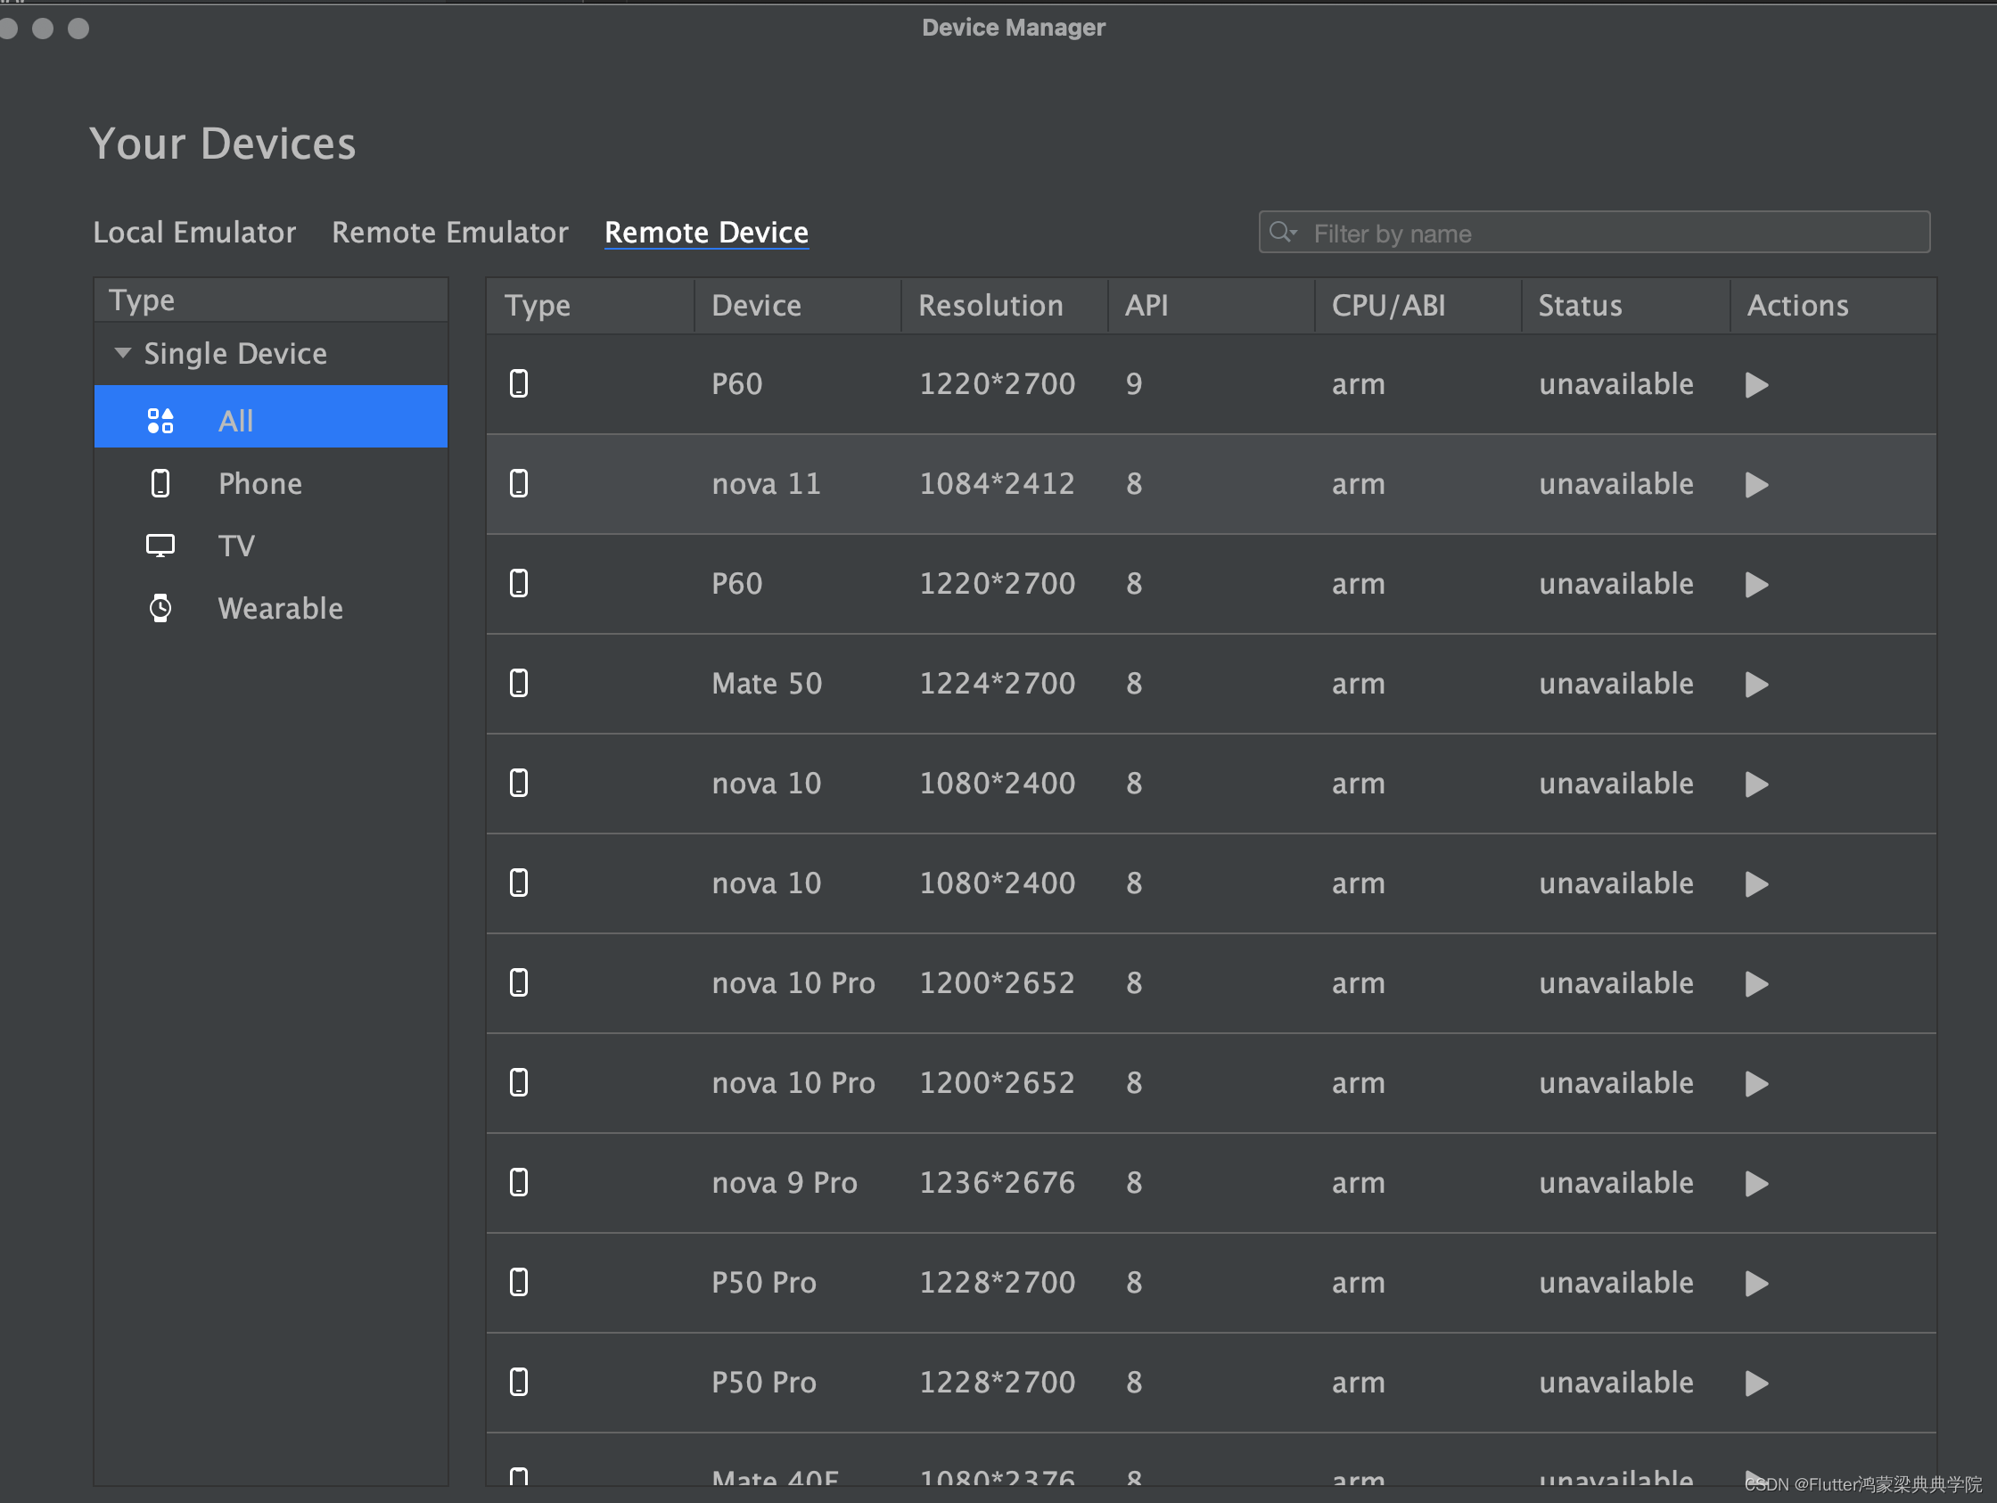This screenshot has height=1503, width=1997.
Task: Select the All device type filter
Action: click(x=271, y=417)
